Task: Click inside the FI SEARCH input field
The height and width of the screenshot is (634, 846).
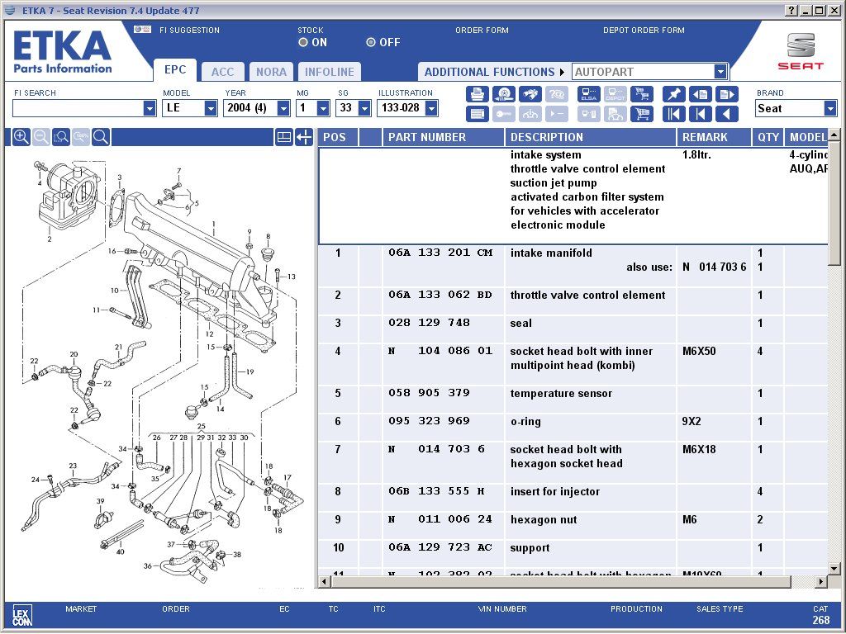Action: [78, 108]
